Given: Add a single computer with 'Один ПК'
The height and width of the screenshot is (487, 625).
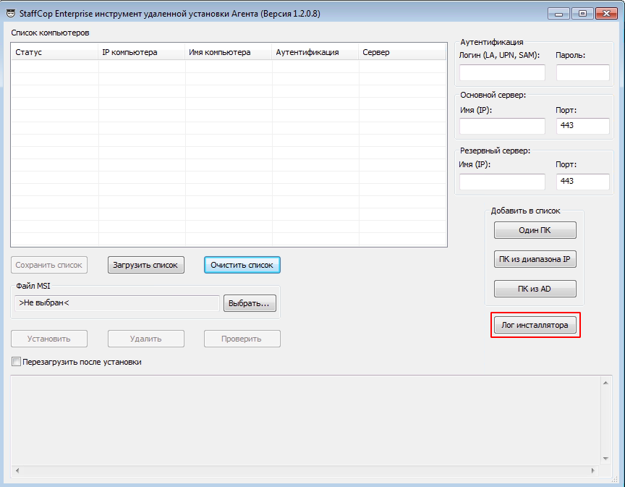Looking at the screenshot, I should [535, 230].
